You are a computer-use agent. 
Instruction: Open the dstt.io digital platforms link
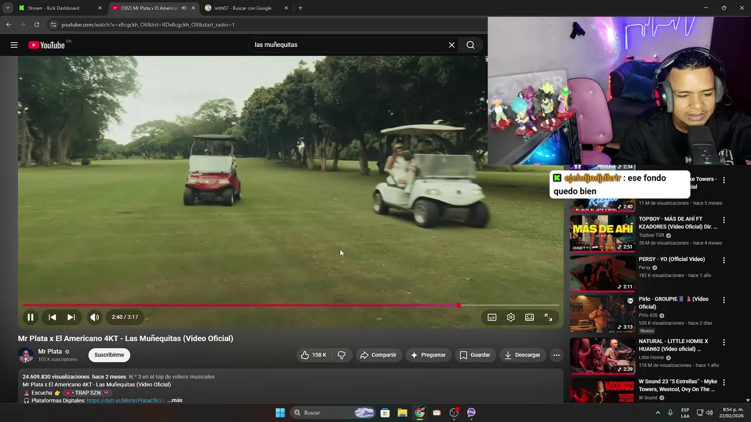(x=126, y=400)
